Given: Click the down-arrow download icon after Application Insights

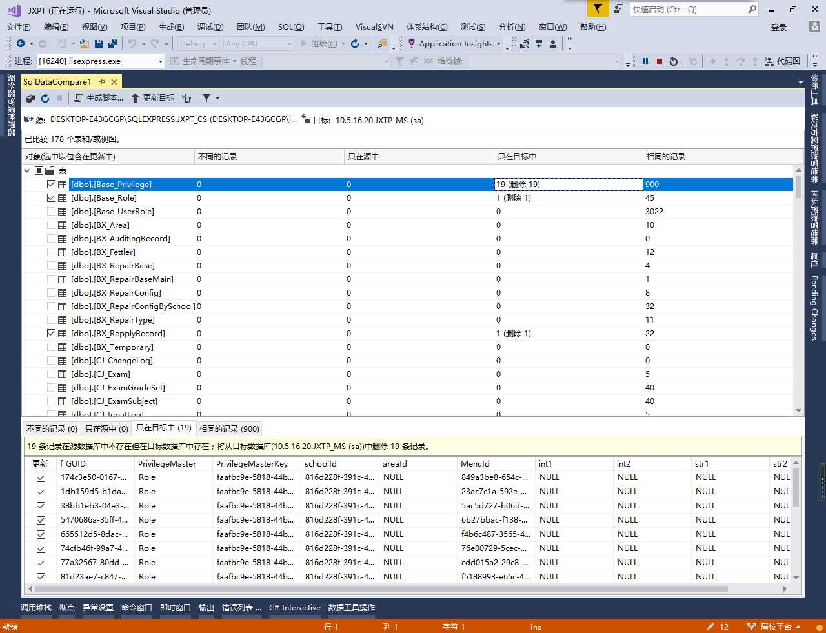Looking at the screenshot, I should [x=539, y=43].
